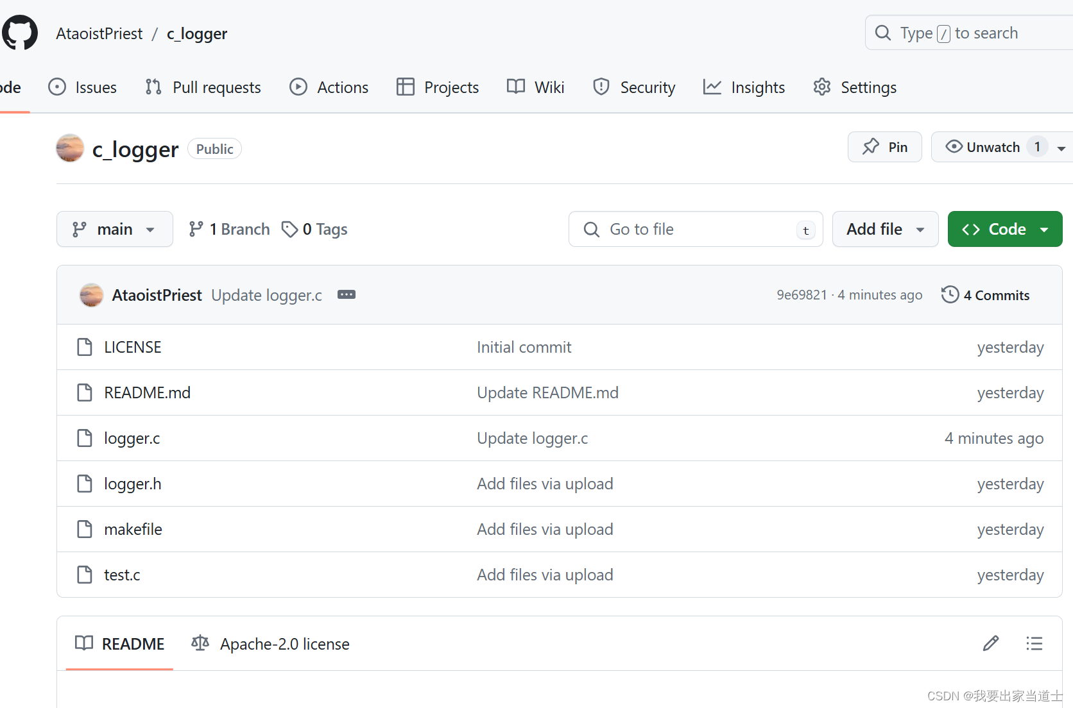Open the README outline list icon

pyautogui.click(x=1034, y=643)
